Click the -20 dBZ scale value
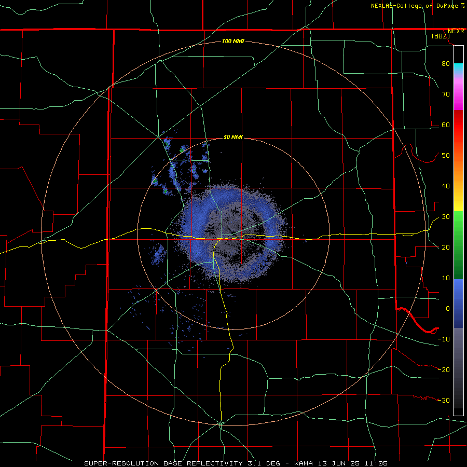 tap(444, 369)
